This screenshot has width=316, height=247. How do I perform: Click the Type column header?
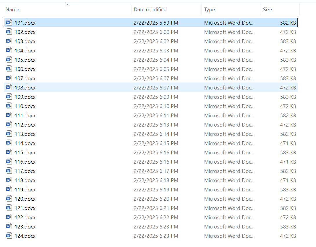click(209, 10)
